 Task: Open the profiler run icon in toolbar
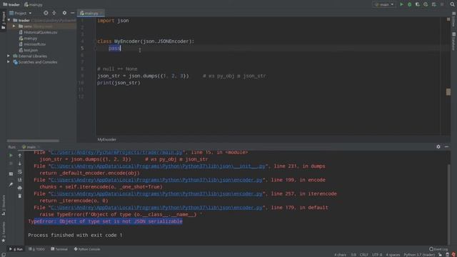pos(426,4)
